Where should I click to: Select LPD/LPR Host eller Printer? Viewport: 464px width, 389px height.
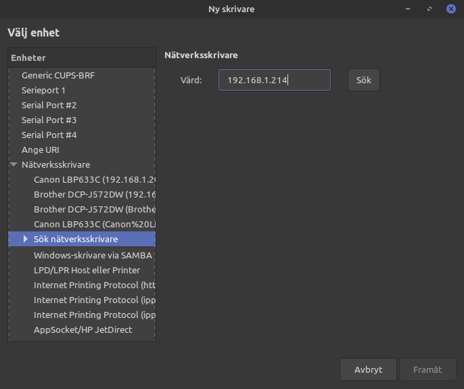tap(87, 270)
